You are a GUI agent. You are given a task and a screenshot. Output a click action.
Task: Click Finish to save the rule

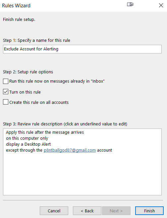pyautogui.click(x=149, y=211)
